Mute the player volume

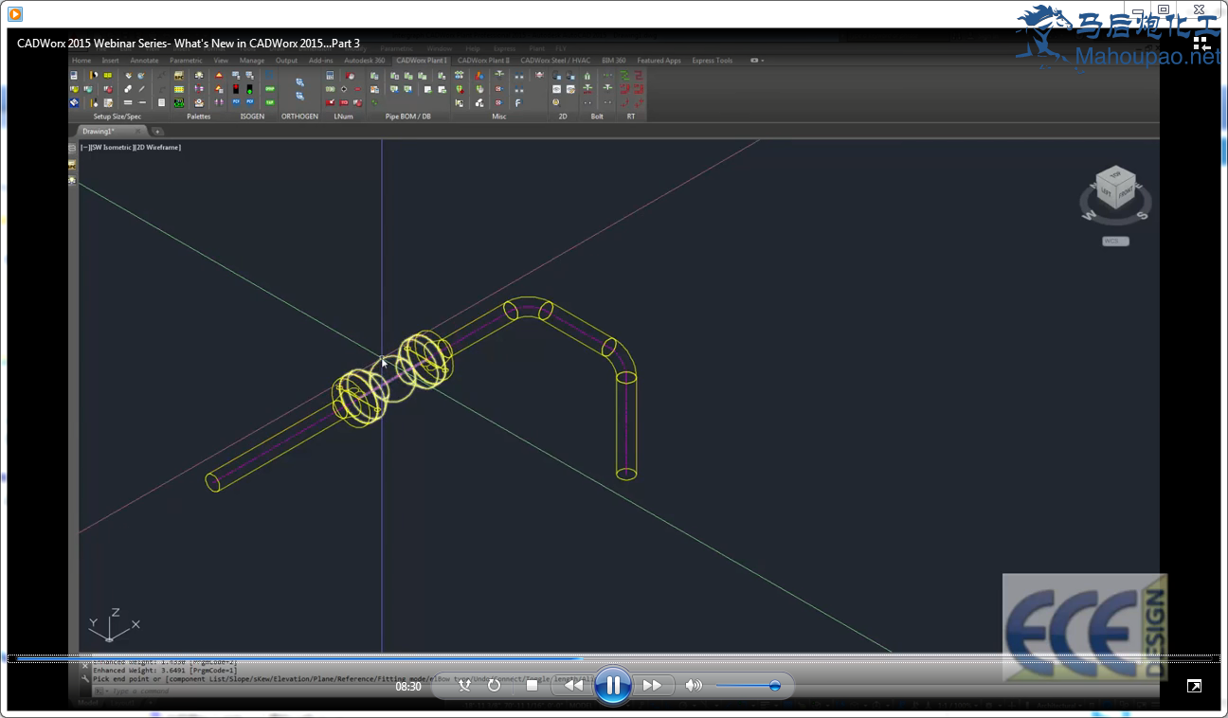click(x=694, y=685)
